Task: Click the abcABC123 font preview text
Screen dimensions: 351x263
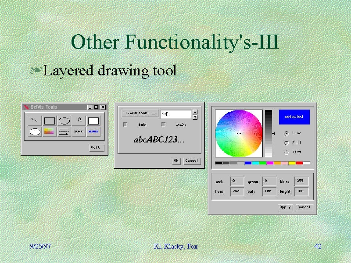Action: tap(159, 139)
